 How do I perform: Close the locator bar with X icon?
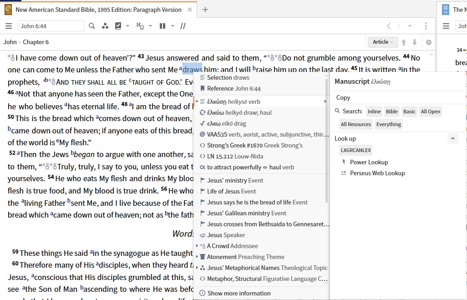429,42
